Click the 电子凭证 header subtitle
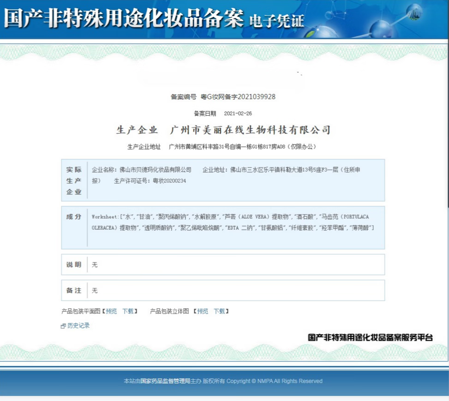449x401 pixels. pos(276,21)
